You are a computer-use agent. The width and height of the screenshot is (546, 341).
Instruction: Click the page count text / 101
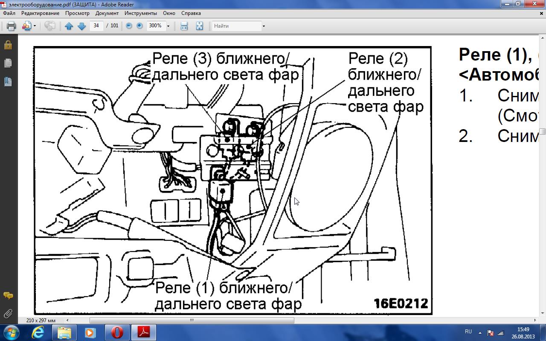(x=112, y=26)
